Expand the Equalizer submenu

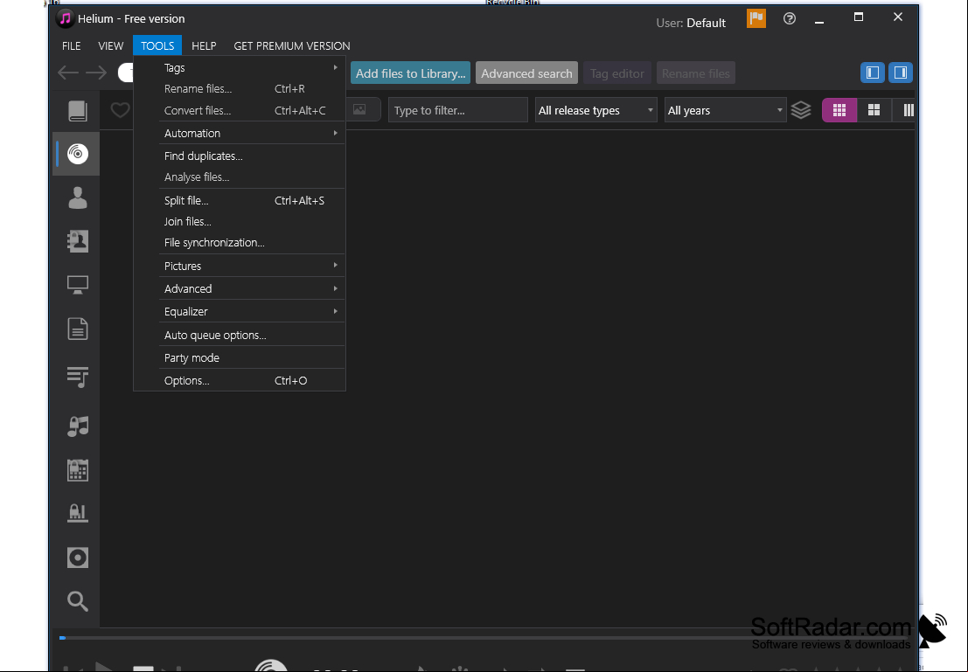coord(240,312)
